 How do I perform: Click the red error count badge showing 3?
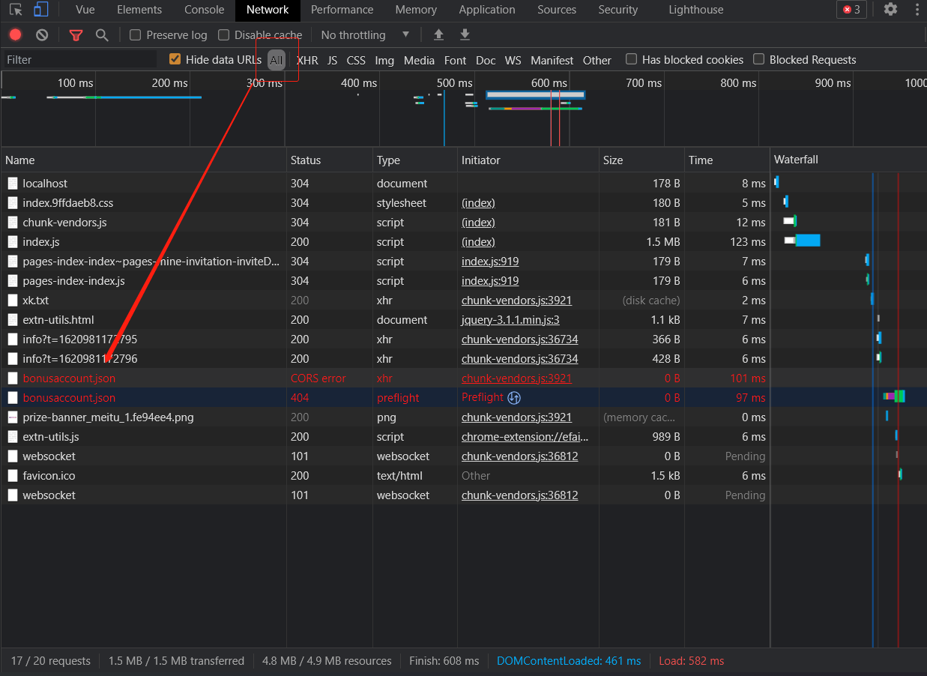pyautogui.click(x=851, y=10)
